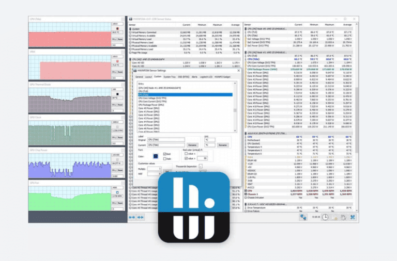Viewport: 397px width, 261px height.
Task: Open the Fit y dropdown on GPU Chip Power graph
Action: pos(114,170)
